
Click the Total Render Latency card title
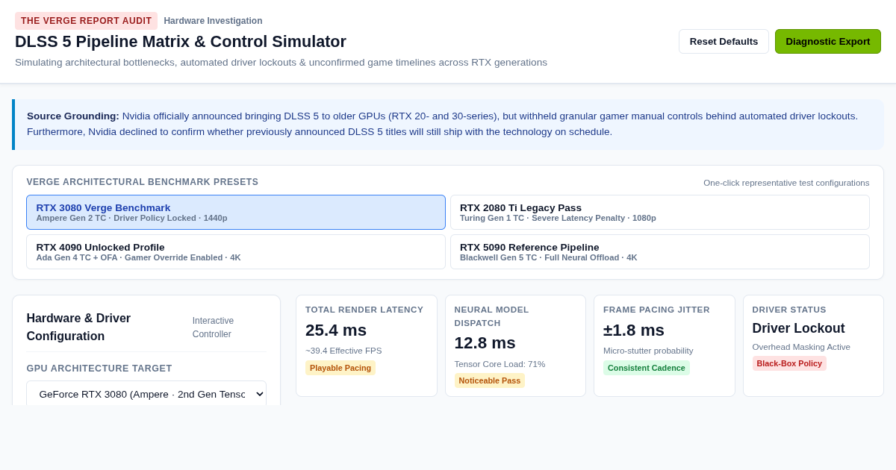point(364,310)
